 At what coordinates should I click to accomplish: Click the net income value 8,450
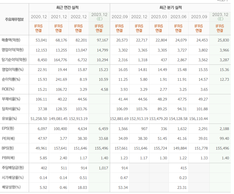point(42,60)
